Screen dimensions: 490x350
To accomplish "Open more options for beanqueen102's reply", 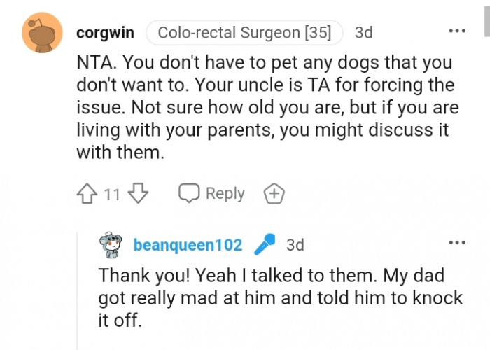I will pos(457,243).
